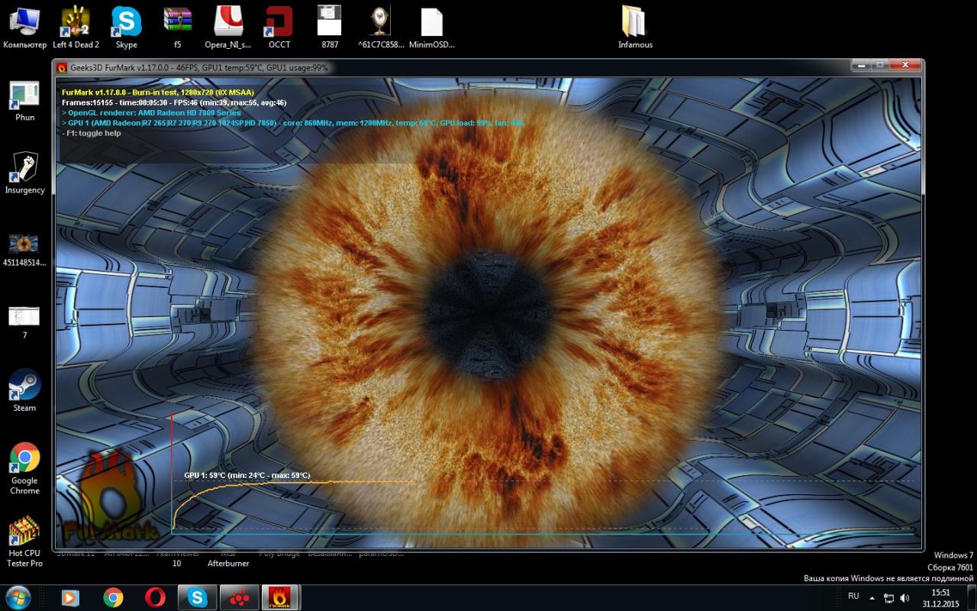977x611 pixels.
Task: Click the FurMark icon in the taskbar
Action: coord(279,597)
